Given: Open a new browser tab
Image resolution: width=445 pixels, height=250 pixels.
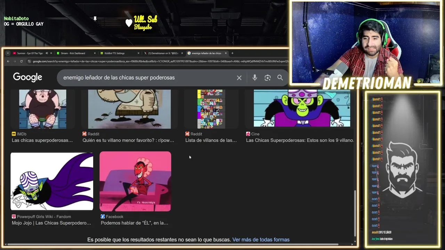Looking at the screenshot, I should coord(233,53).
